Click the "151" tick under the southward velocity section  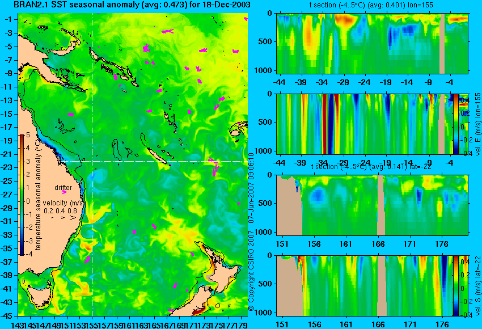(x=282, y=324)
